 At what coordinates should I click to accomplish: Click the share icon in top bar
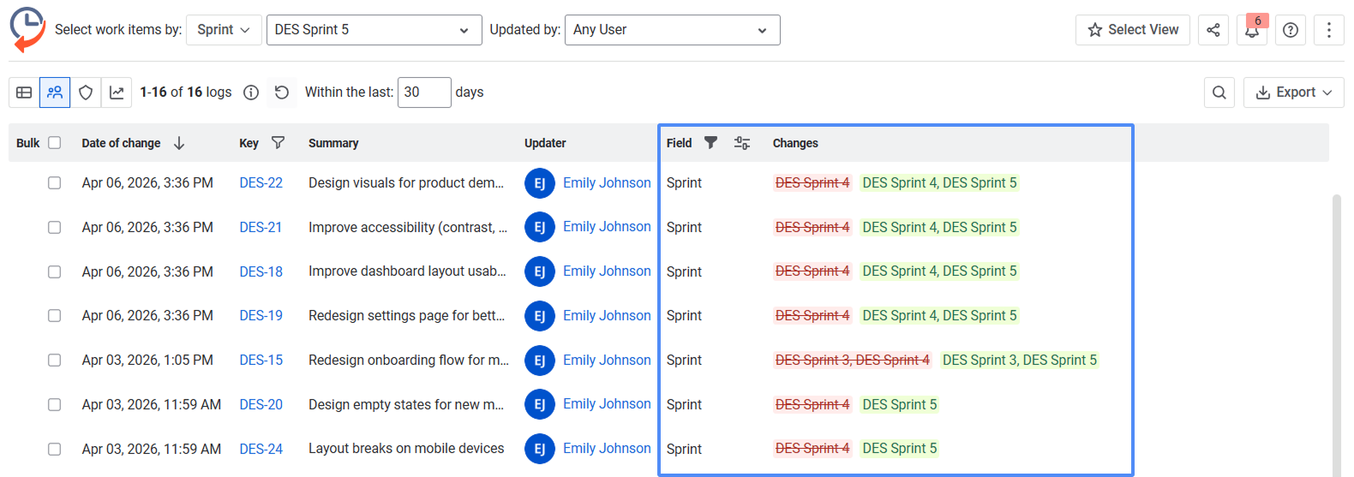coord(1213,30)
